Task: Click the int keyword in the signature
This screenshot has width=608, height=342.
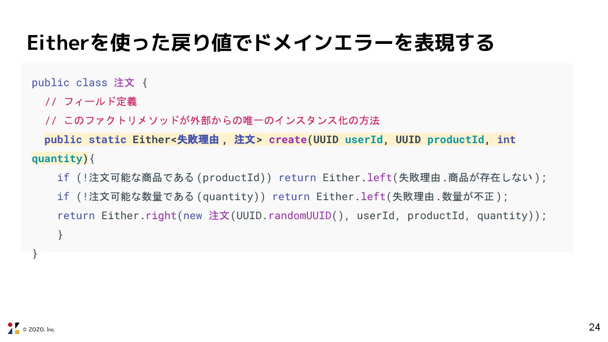Action: 506,140
